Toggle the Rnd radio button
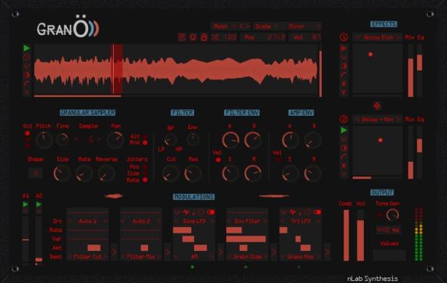The height and width of the screenshot is (283, 447). (x=144, y=143)
